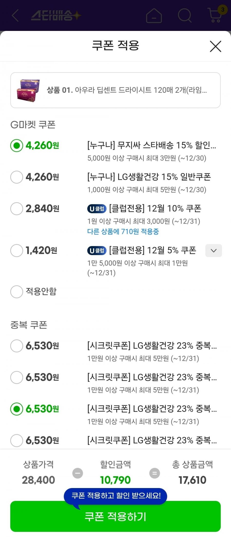Image resolution: width=231 pixels, height=537 pixels.
Task: Tap the 스타배송 logo
Action: [56, 15]
